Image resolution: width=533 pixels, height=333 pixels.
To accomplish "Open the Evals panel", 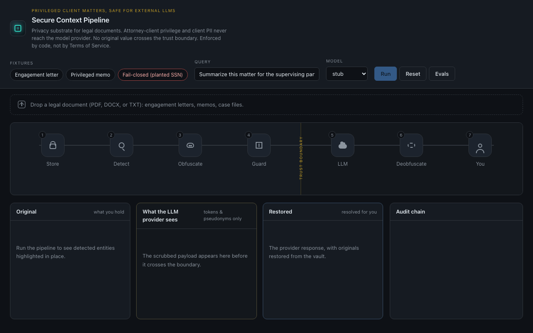I will point(442,74).
